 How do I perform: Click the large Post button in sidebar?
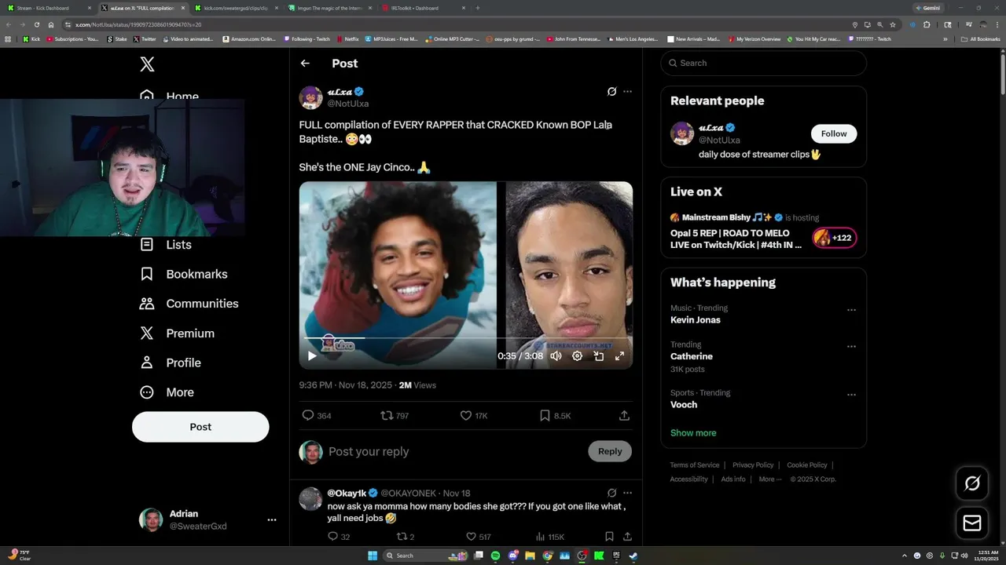pos(200,427)
